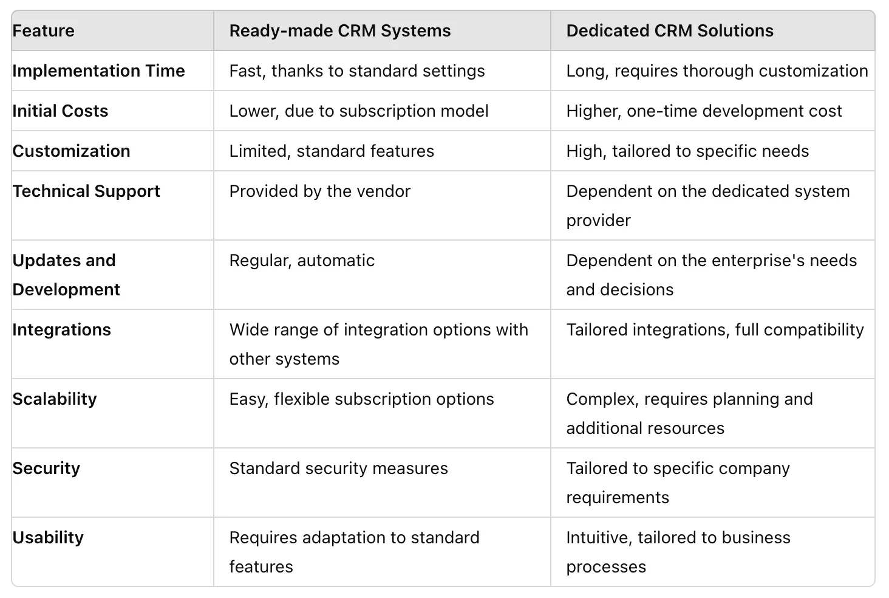Click "Easy, flexible subscription options" cell
This screenshot has height=598, width=889.
(x=361, y=399)
